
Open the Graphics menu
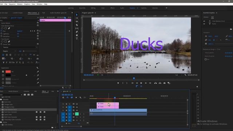27,4
